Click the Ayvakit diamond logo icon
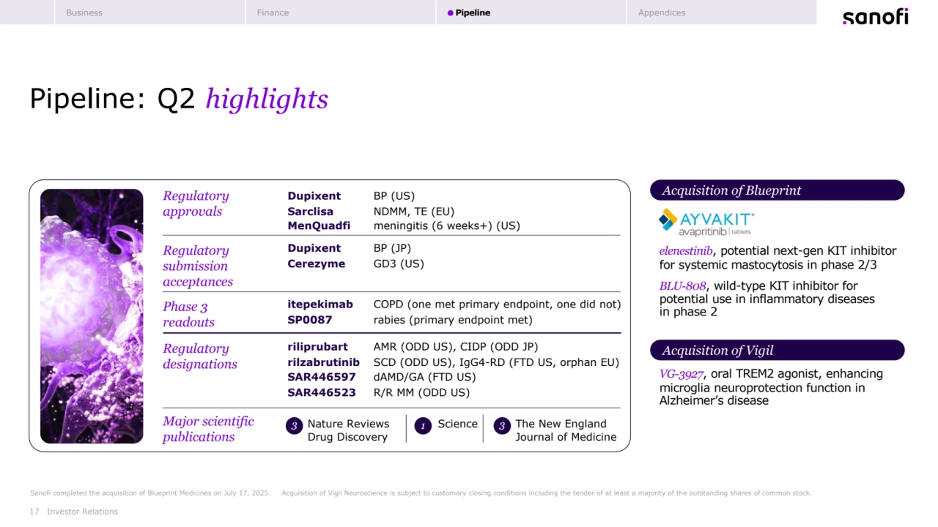938x527 pixels. (x=668, y=219)
